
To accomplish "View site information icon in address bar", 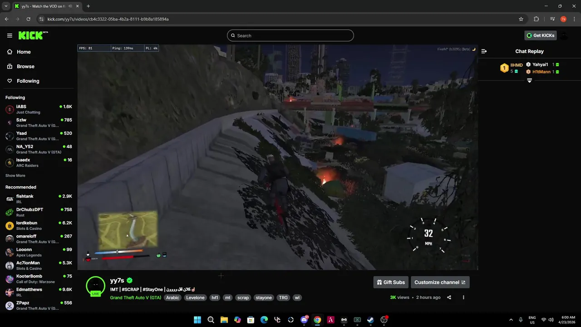I will coord(41,19).
